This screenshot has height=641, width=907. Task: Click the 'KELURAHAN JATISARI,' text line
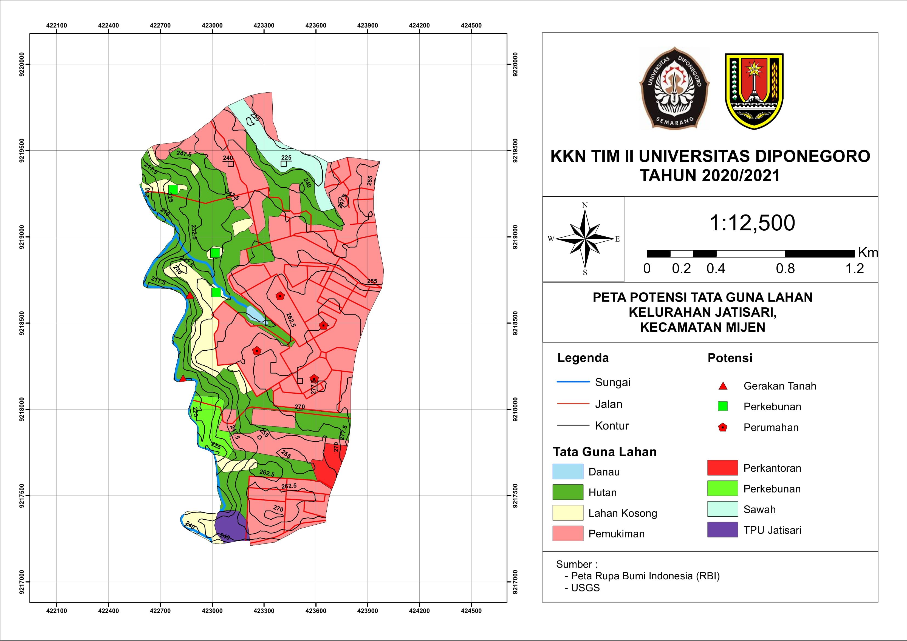pos(702,312)
